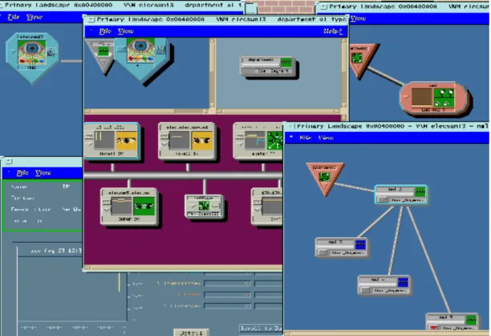Click small button on net 2 node
This screenshot has height=336, width=491.
click(382, 200)
